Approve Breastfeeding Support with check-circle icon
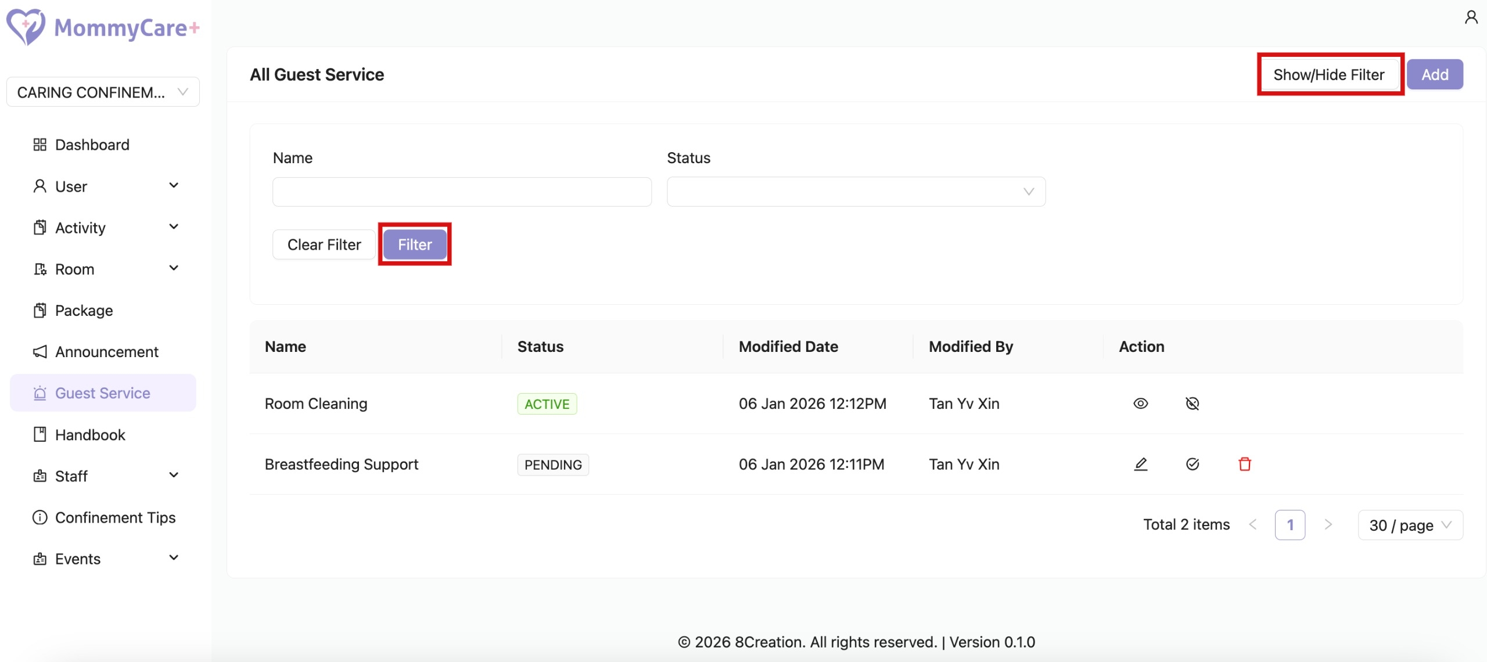 [x=1192, y=464]
